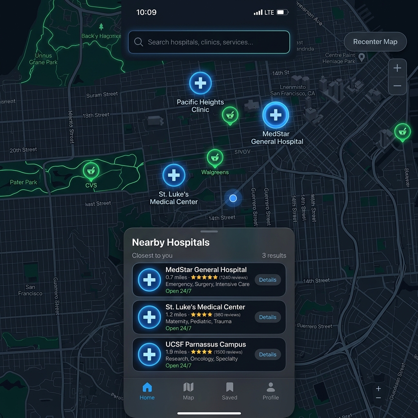
Task: Click the '(1500 reviews)' text
Action: pos(228,352)
